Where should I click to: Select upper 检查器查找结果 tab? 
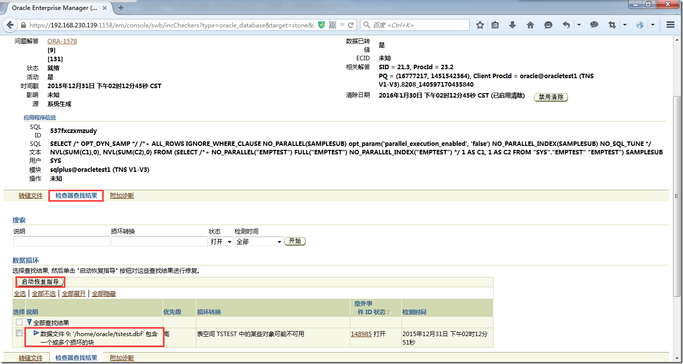click(x=76, y=196)
